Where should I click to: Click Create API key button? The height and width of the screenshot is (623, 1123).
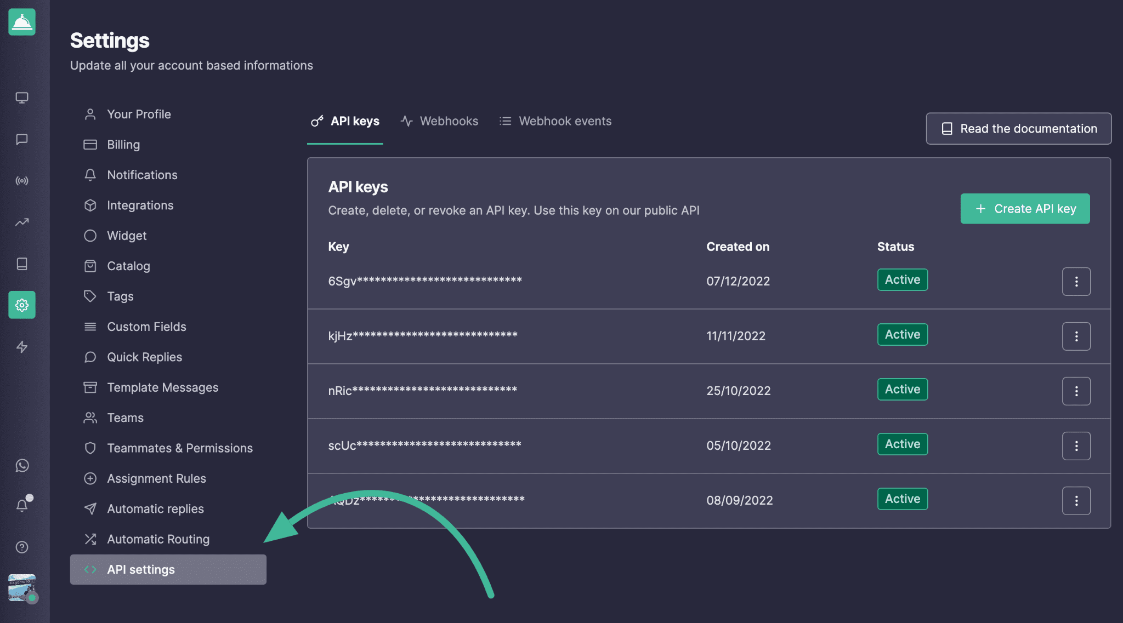click(1025, 209)
